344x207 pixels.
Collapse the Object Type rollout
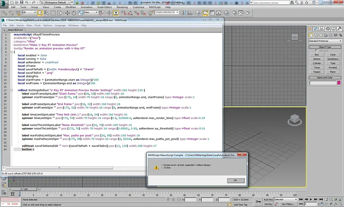[x=325, y=47]
